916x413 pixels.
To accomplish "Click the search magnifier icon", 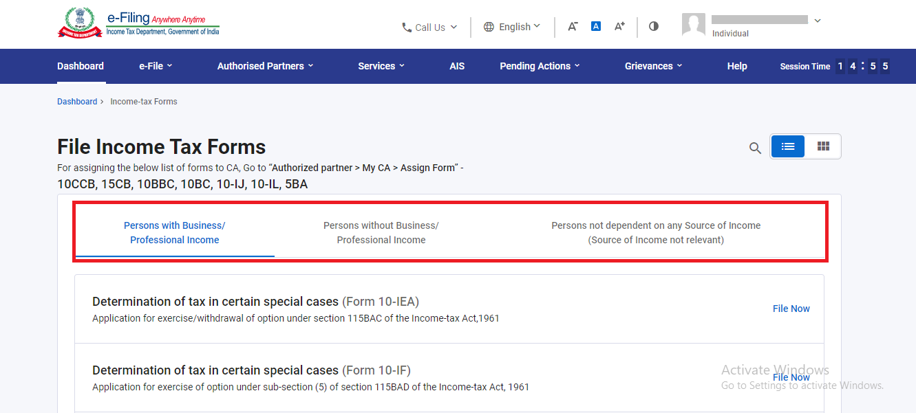I will click(755, 148).
